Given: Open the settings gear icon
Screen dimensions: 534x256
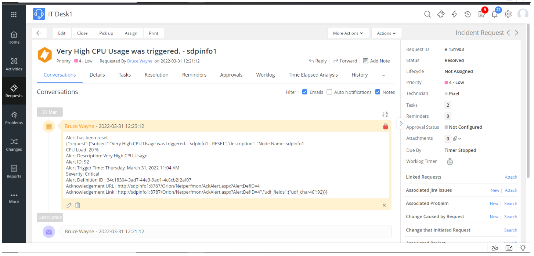Looking at the screenshot, I should pyautogui.click(x=508, y=14).
